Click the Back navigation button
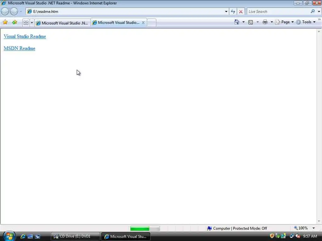The height and width of the screenshot is (241, 322). tap(5, 12)
